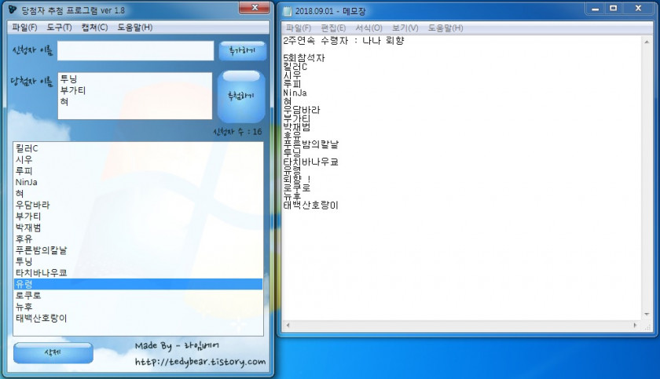Select 부가티 in the winners list

pyautogui.click(x=73, y=90)
